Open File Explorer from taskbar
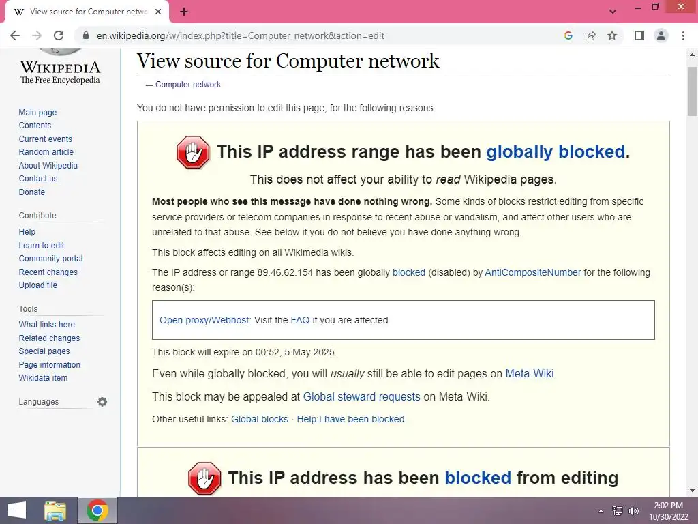698x524 pixels. 55,510
